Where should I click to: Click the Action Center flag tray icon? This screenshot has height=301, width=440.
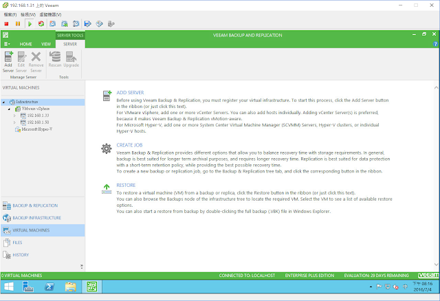[379, 287]
